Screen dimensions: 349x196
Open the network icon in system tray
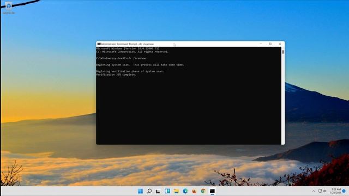click(x=320, y=191)
